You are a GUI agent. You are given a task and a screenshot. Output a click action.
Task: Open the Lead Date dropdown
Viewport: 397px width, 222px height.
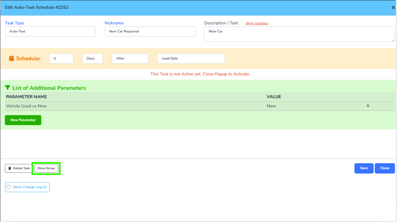191,59
